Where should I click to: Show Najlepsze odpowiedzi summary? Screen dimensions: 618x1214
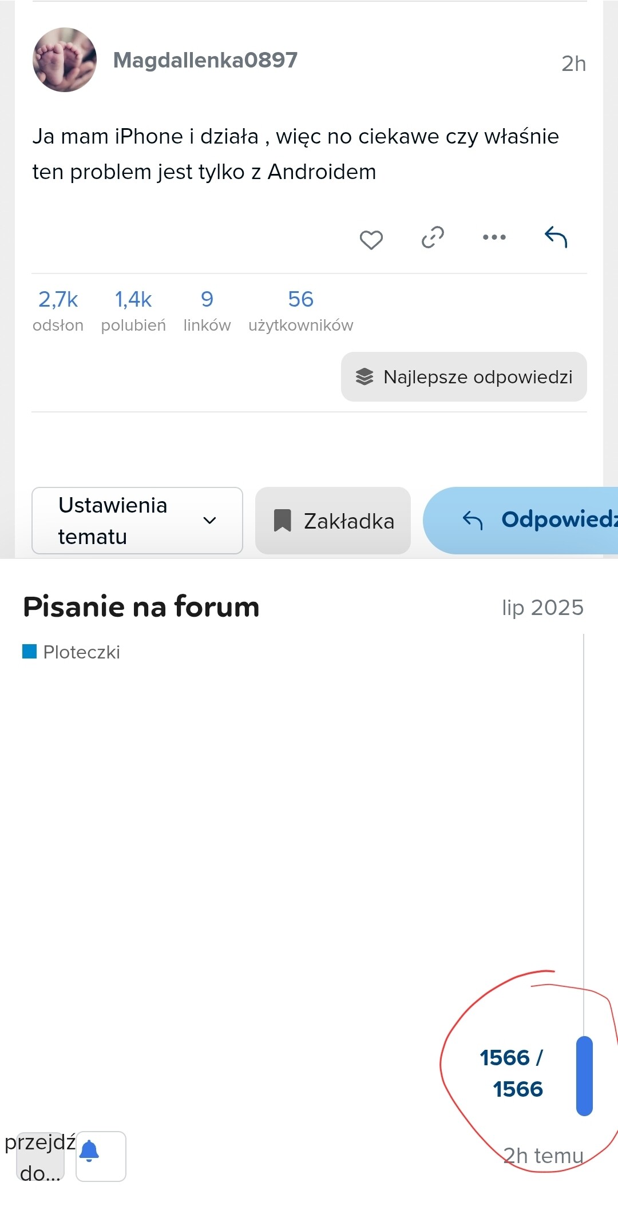pos(464,377)
